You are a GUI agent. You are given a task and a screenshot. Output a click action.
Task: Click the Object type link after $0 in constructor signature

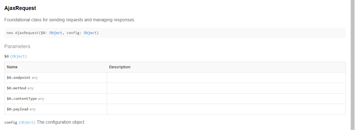point(56,33)
